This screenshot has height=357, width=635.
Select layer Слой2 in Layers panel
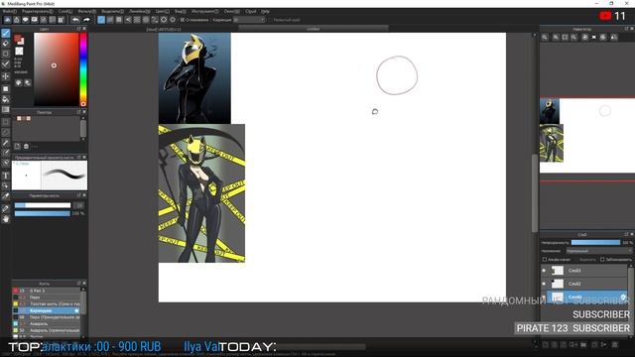point(583,284)
